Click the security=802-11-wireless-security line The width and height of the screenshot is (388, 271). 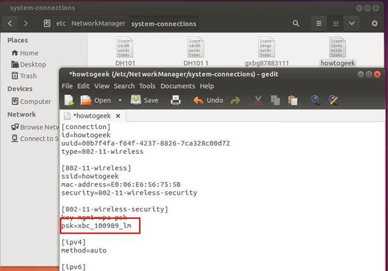pos(129,193)
